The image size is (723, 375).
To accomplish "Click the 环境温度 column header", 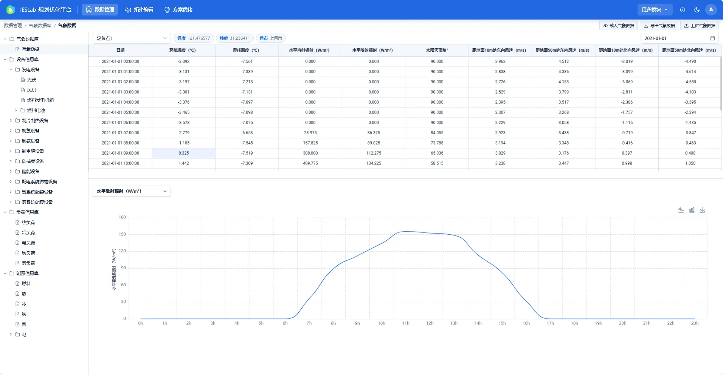I will [183, 50].
